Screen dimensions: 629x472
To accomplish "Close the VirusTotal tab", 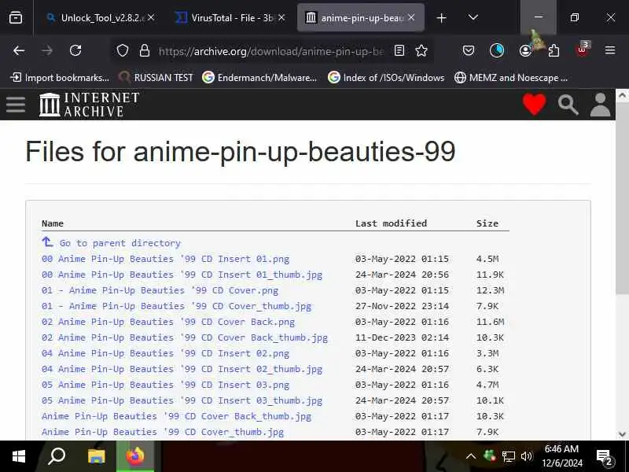I will click(281, 17).
